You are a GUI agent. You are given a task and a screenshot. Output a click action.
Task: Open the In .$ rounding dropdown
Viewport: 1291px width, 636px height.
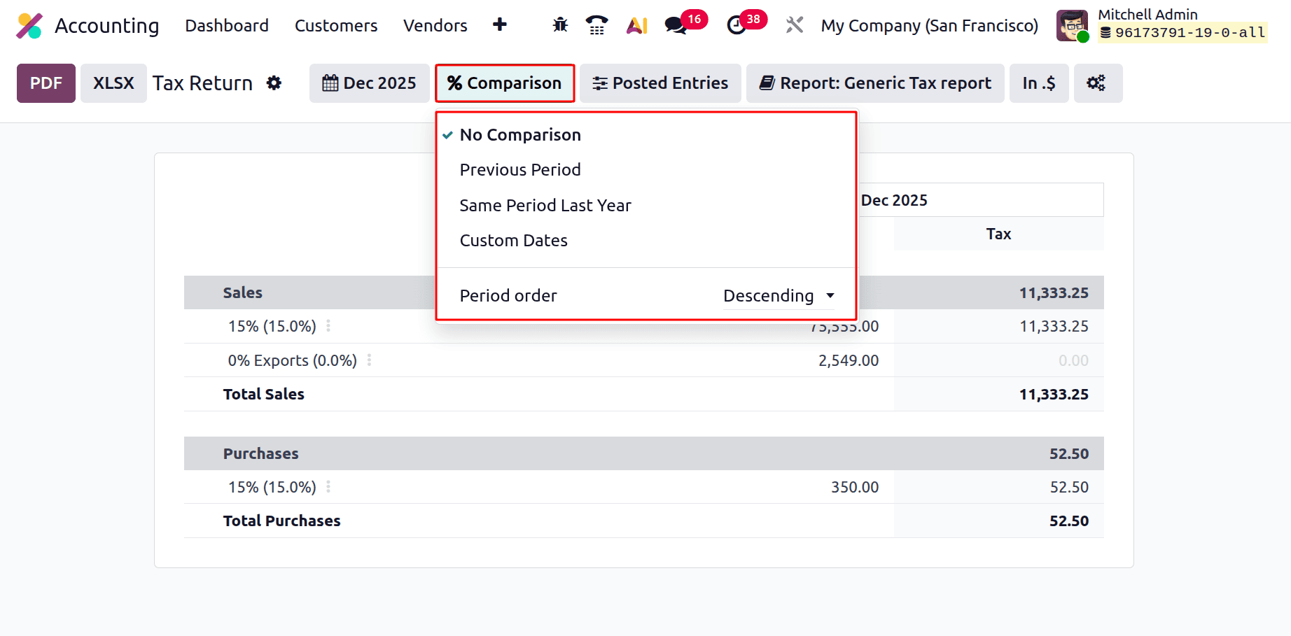1039,83
